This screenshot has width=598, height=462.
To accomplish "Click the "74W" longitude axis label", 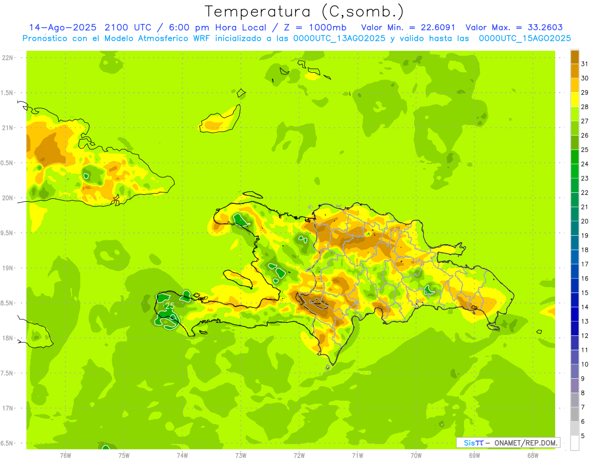I will tap(182, 456).
